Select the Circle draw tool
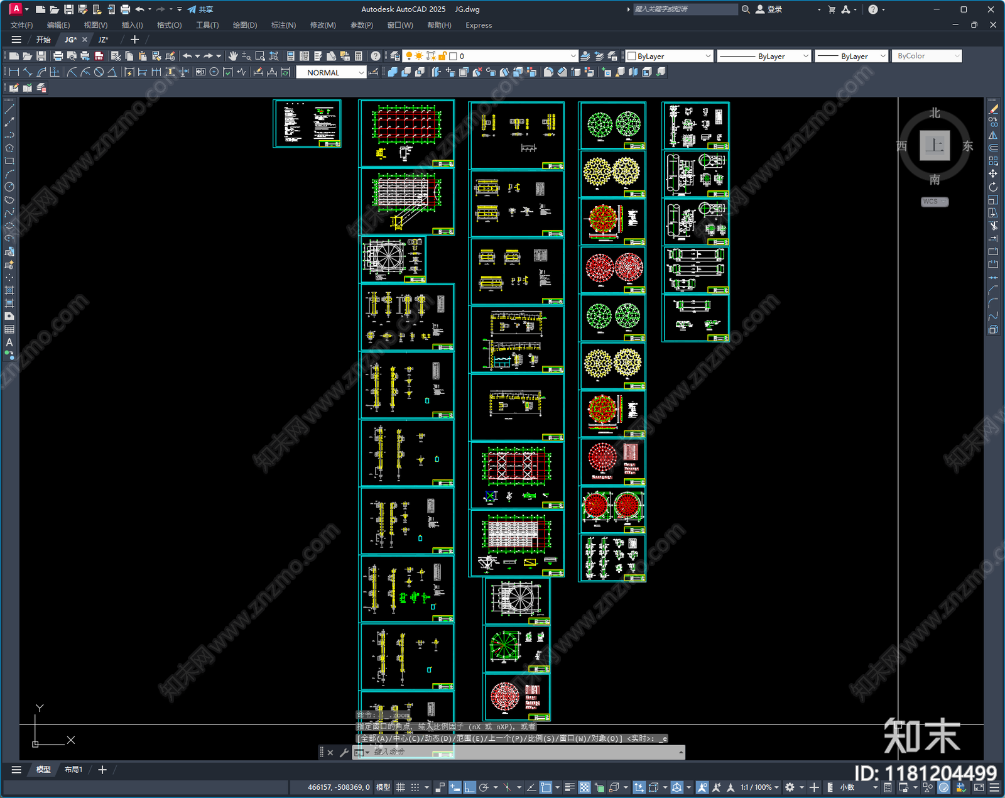This screenshot has width=1005, height=798. pos(9,187)
